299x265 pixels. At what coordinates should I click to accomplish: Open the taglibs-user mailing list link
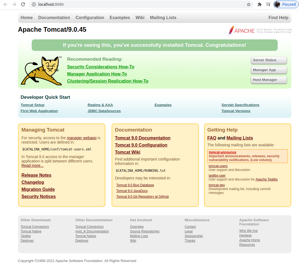coord(217,176)
